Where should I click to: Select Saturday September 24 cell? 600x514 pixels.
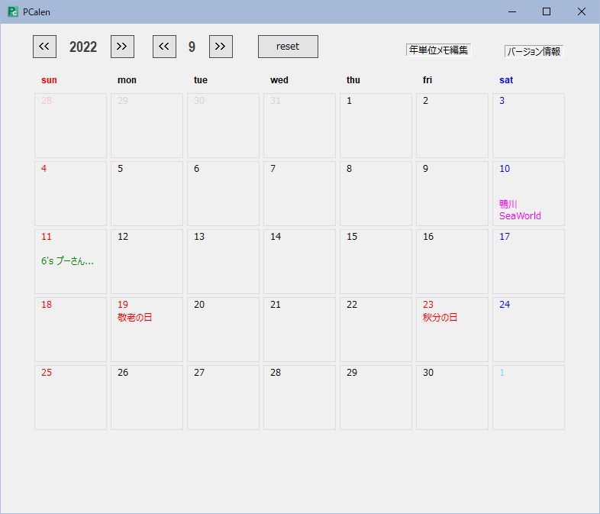click(x=528, y=329)
